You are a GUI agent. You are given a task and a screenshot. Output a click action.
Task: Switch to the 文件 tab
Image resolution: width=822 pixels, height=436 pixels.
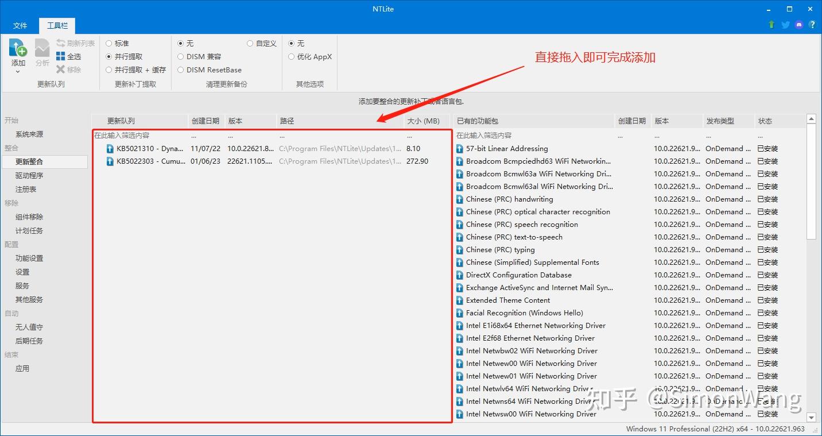(x=20, y=25)
